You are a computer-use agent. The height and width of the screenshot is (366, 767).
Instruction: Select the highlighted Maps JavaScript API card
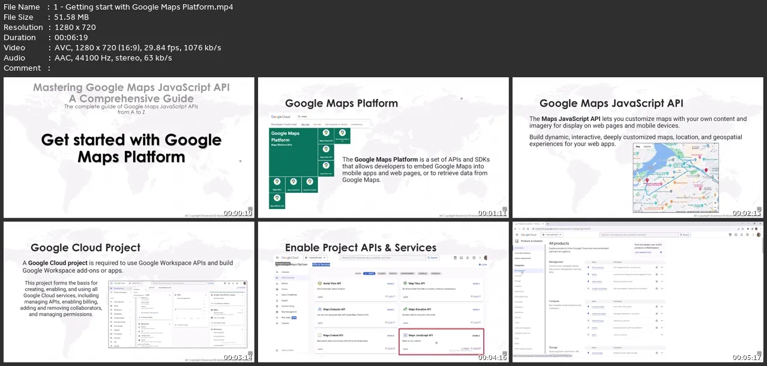[x=442, y=341]
